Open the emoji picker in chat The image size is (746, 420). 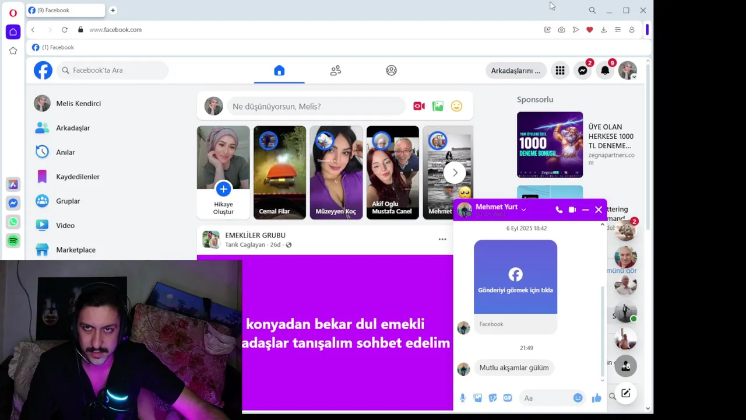coord(578,398)
